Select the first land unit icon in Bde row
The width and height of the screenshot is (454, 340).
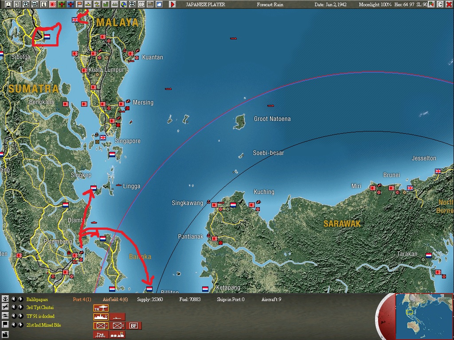[x=101, y=326]
